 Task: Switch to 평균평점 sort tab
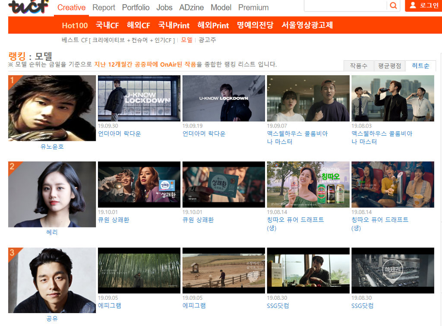(390, 66)
